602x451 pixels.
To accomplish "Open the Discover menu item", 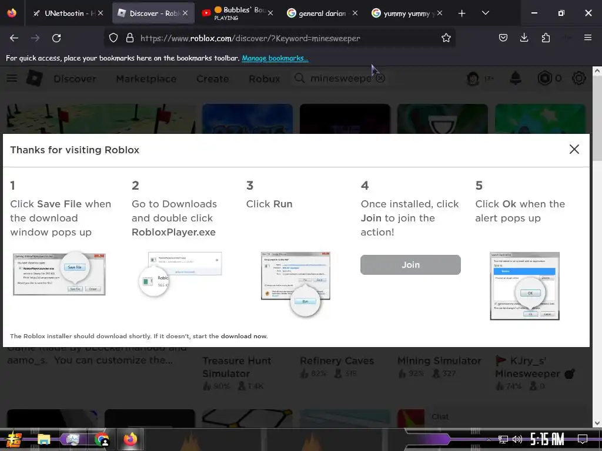I will tap(75, 79).
